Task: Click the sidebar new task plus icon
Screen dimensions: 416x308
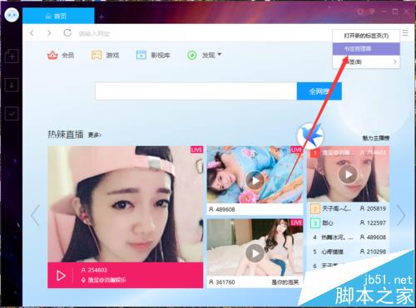Action: point(12,56)
